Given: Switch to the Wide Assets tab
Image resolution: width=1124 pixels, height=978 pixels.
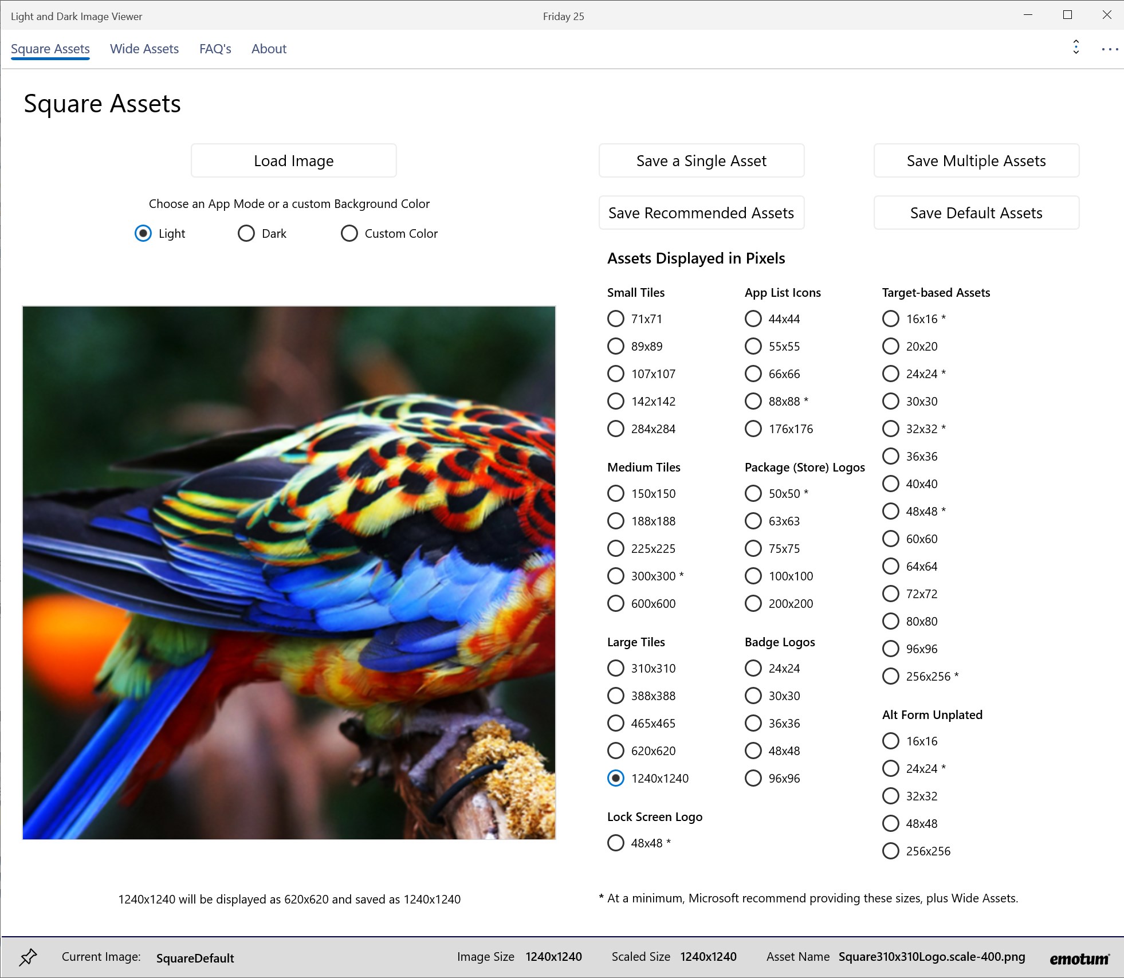Looking at the screenshot, I should [x=144, y=49].
